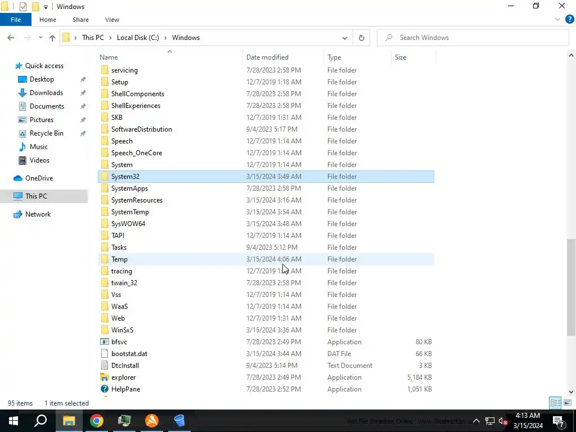The width and height of the screenshot is (576, 432).
Task: Expand the chevron after This PC breadcrumb
Action: click(110, 38)
